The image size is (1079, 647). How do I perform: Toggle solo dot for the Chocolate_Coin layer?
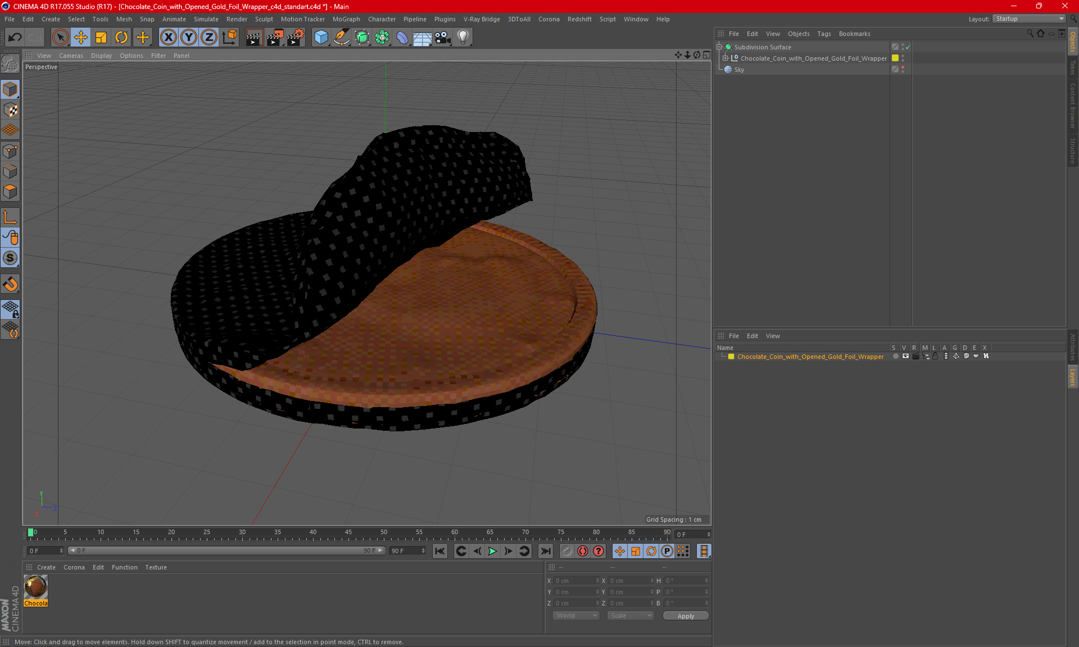click(x=895, y=356)
